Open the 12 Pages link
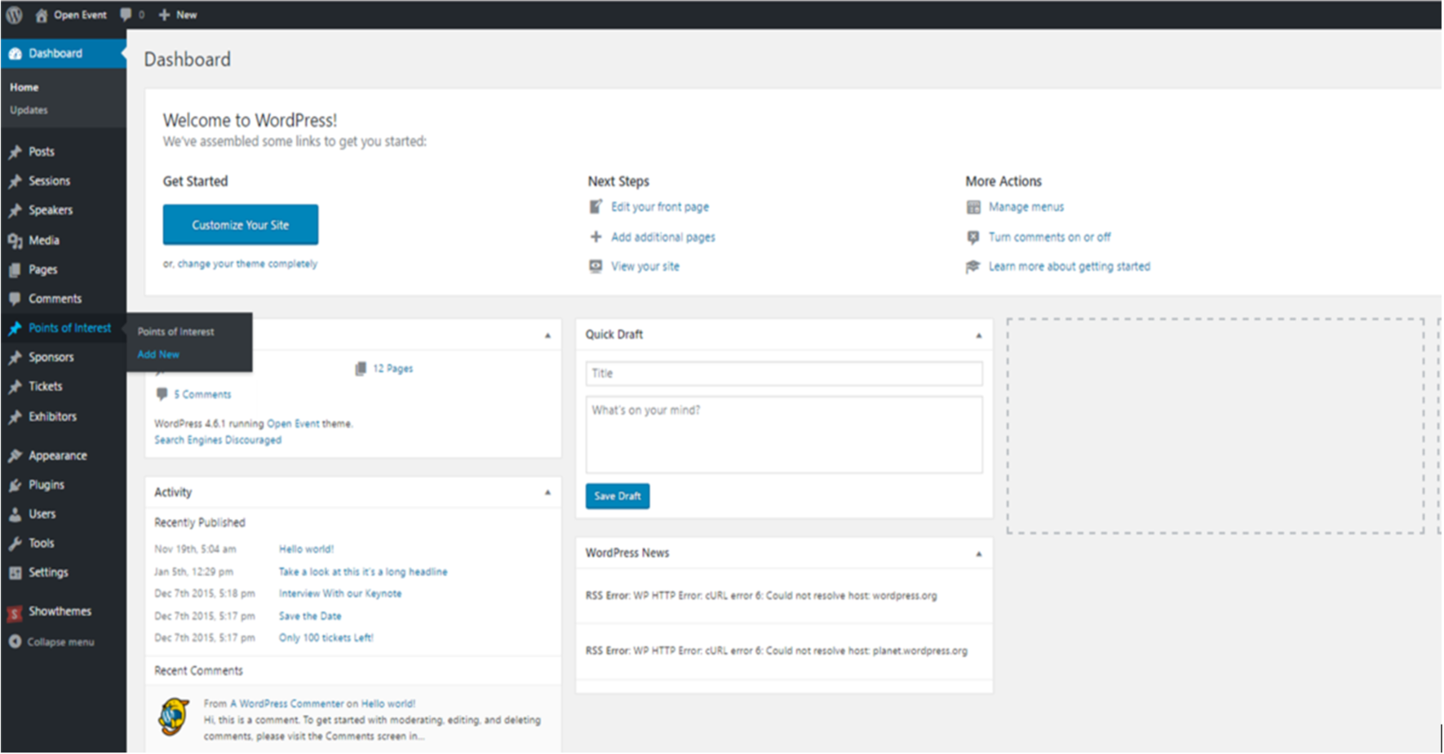The height and width of the screenshot is (754, 1444). tap(393, 369)
